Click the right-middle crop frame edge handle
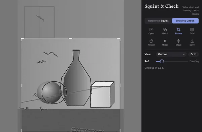The height and width of the screenshot is (132, 202). 120,85
